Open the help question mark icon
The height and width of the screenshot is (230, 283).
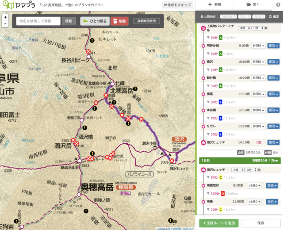point(278,5)
